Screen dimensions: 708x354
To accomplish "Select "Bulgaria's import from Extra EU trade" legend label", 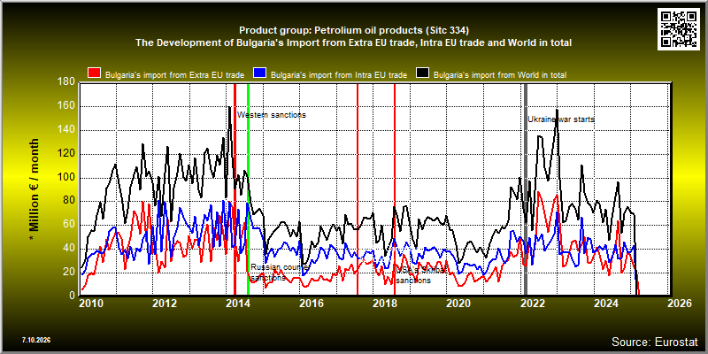I will tap(174, 75).
